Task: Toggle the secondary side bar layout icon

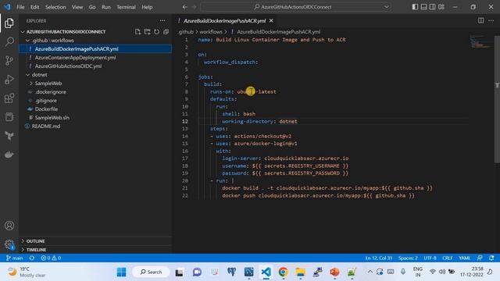Action: [432, 7]
